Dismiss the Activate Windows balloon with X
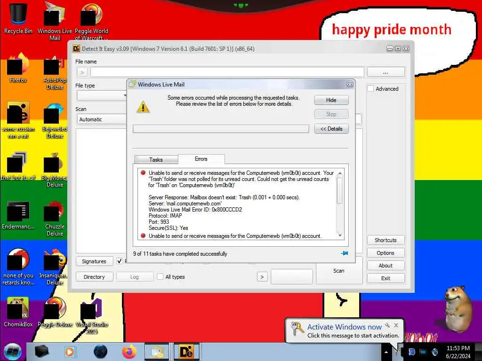The width and height of the screenshot is (482, 361). tap(396, 325)
